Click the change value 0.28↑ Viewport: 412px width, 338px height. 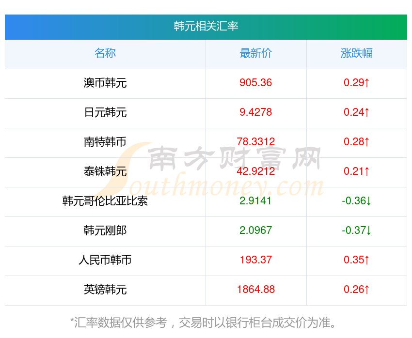pyautogui.click(x=357, y=142)
